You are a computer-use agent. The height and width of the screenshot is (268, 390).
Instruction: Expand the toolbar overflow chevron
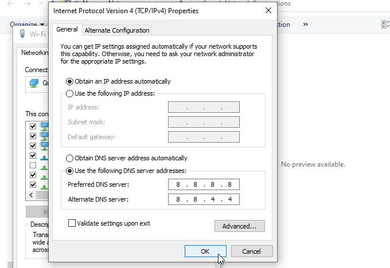306,25
